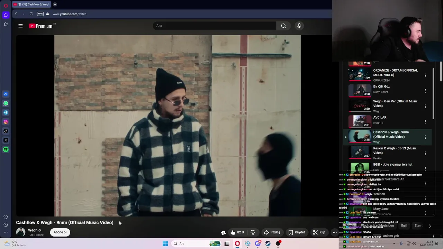Open the Opera menu logo
Viewport: 443px width, 249px height.
pyautogui.click(x=6, y=6)
